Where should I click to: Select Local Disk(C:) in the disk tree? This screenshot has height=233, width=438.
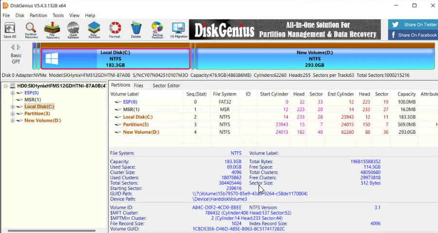click(x=39, y=107)
